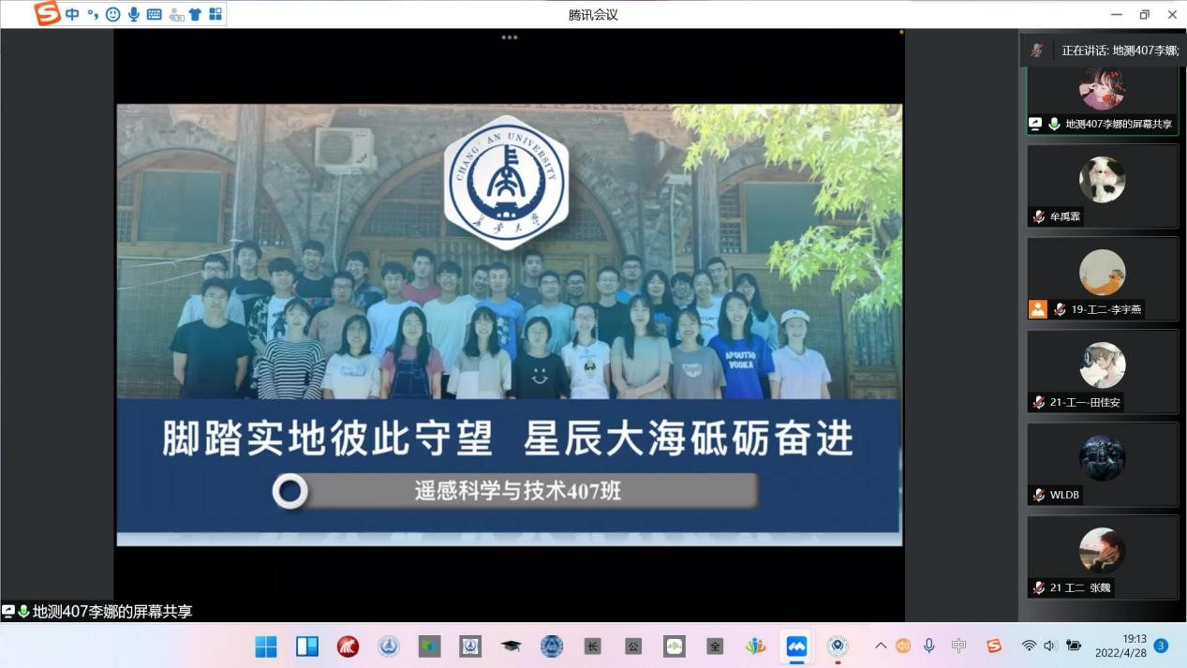The image size is (1187, 668).
Task: Toggle Sogou Chinese/English input mode (中)
Action: 72,14
